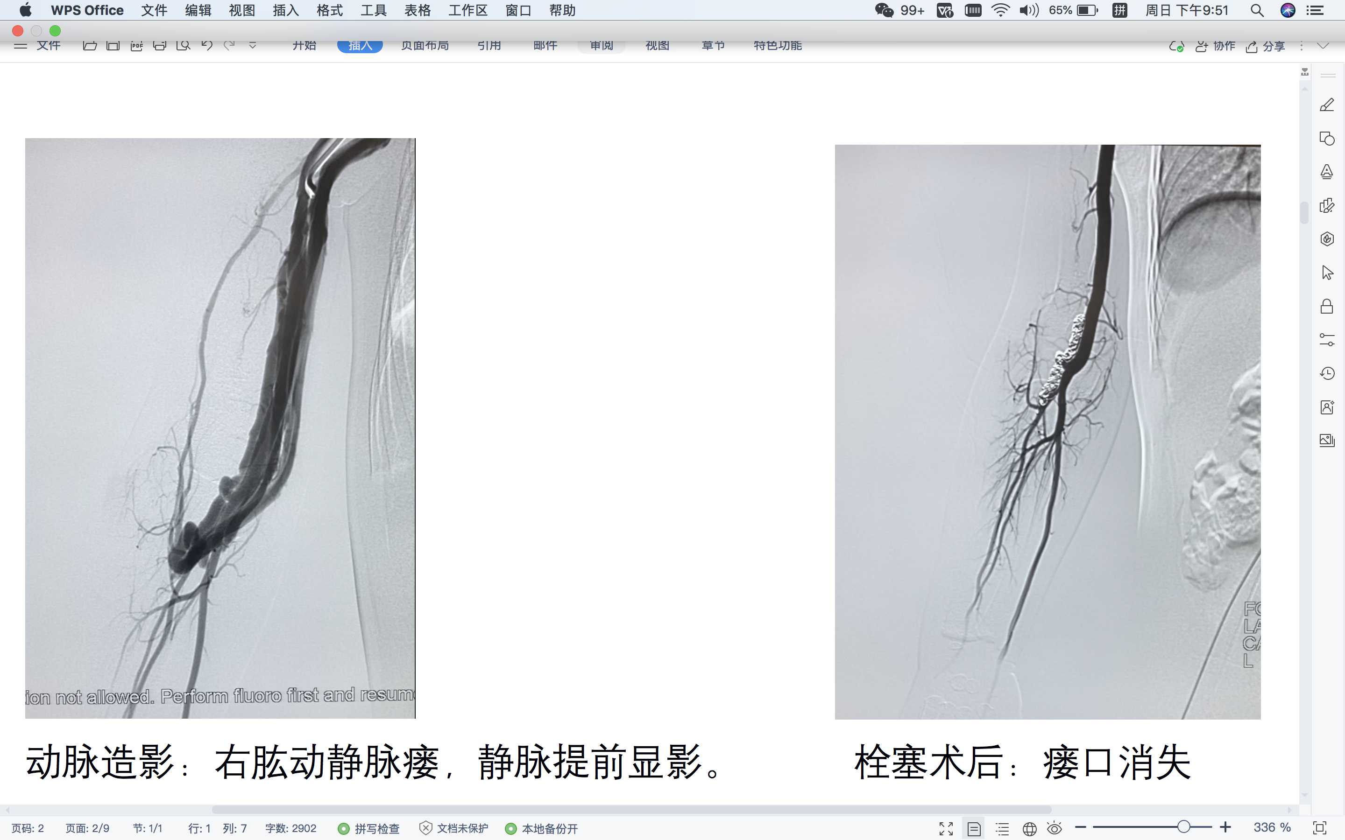Screen dimensions: 1345x840
Task: Click the 336 % zoom level
Action: (1272, 827)
